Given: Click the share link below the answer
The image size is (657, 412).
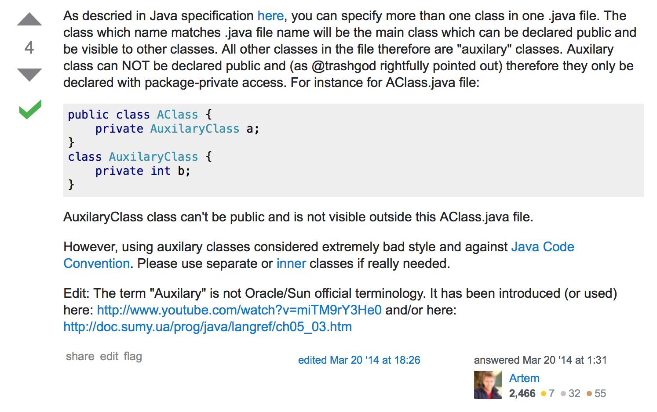Looking at the screenshot, I should click(x=80, y=356).
